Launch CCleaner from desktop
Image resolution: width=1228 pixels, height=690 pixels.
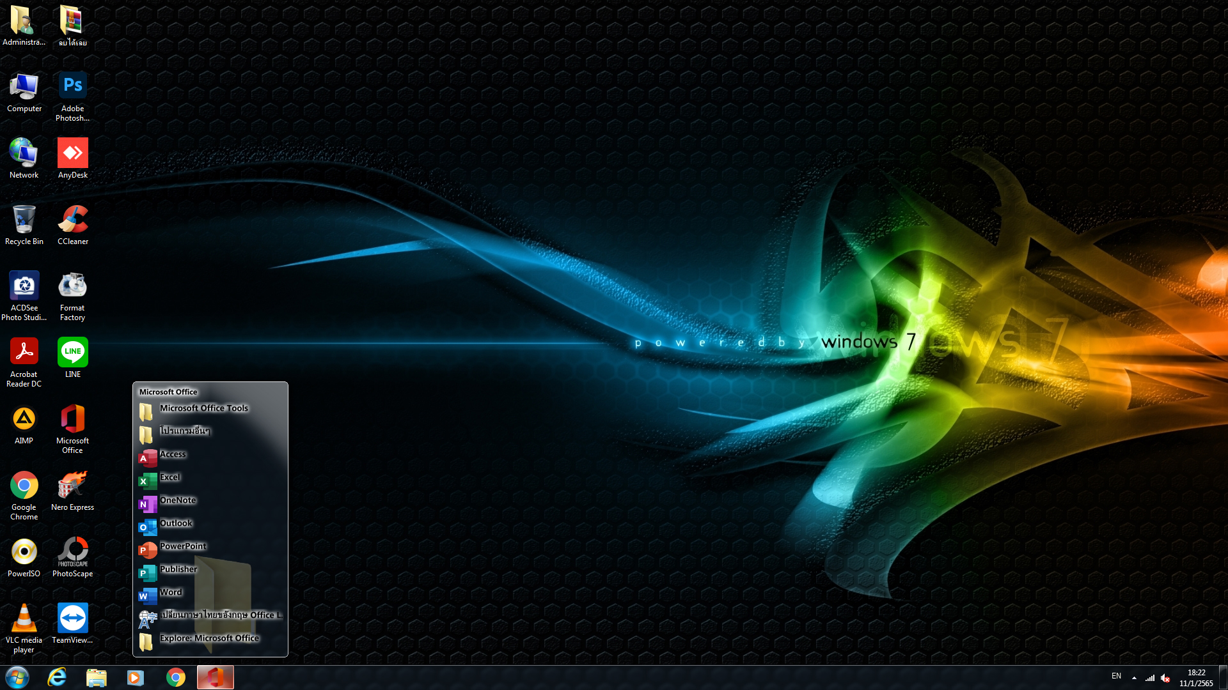[72, 226]
